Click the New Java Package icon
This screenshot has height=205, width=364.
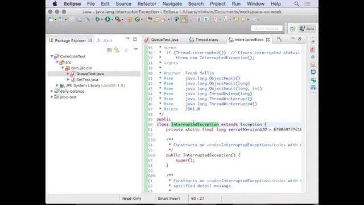pyautogui.click(x=130, y=19)
